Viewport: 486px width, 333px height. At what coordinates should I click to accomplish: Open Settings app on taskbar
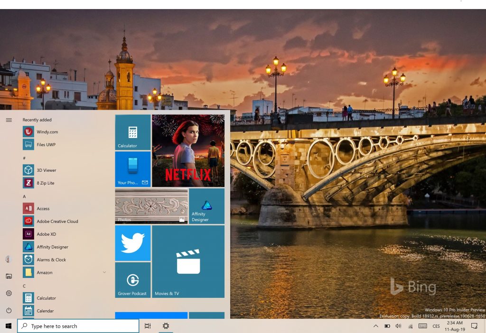tap(166, 326)
